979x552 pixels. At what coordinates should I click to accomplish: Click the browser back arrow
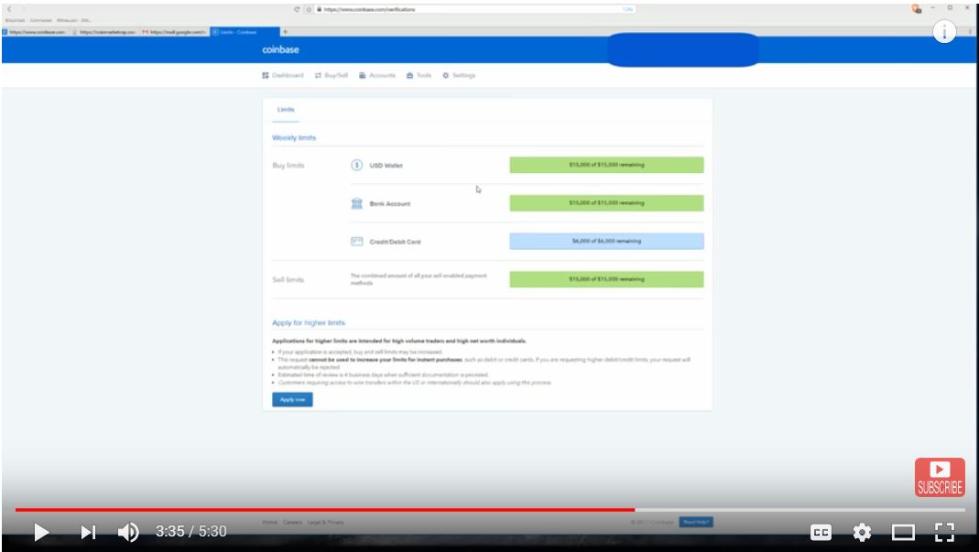[x=9, y=9]
